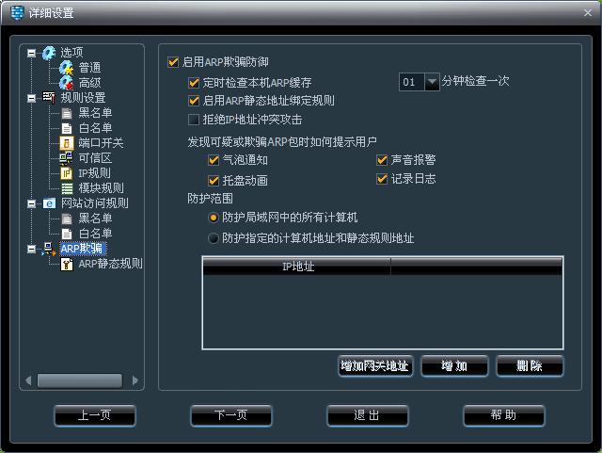Image resolution: width=602 pixels, height=453 pixels.
Task: Click the 模块规则 green list icon
Action: coord(67,188)
